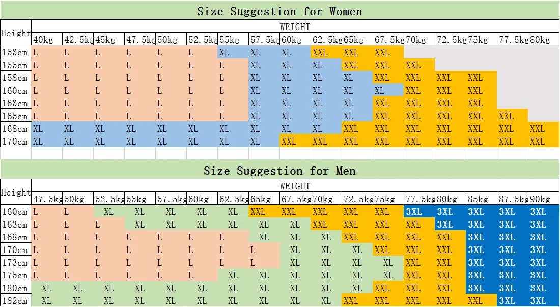This screenshot has width=560, height=307.
Task: Click the Height header cell in the women's table
Action: 16,33
